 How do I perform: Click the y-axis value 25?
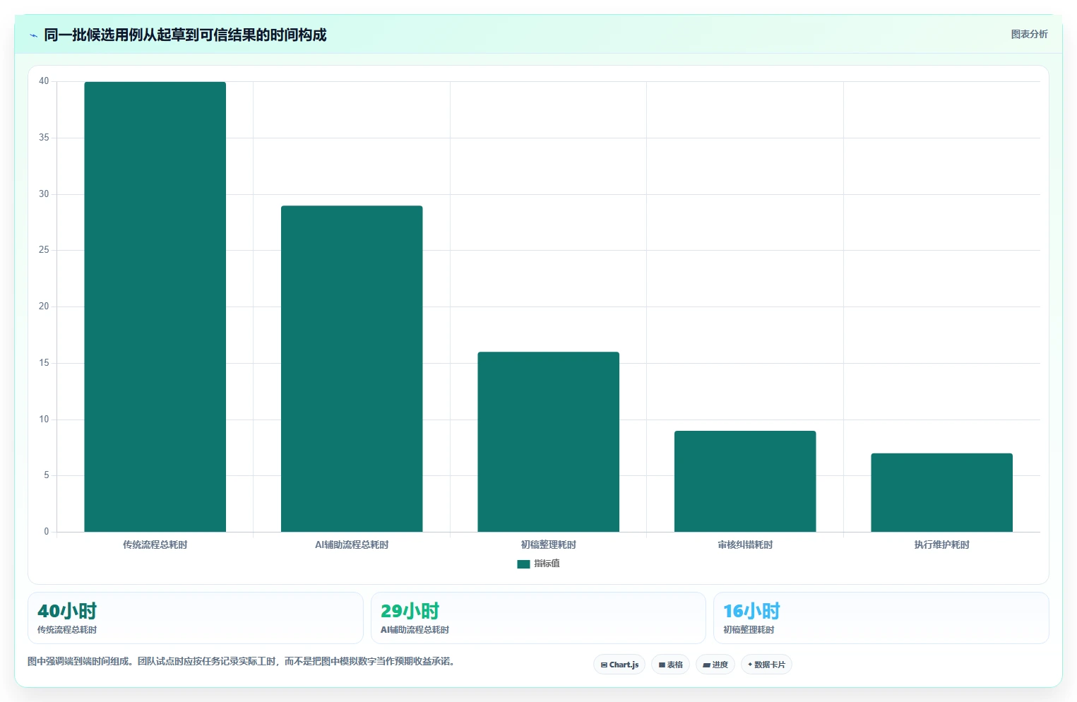point(44,250)
